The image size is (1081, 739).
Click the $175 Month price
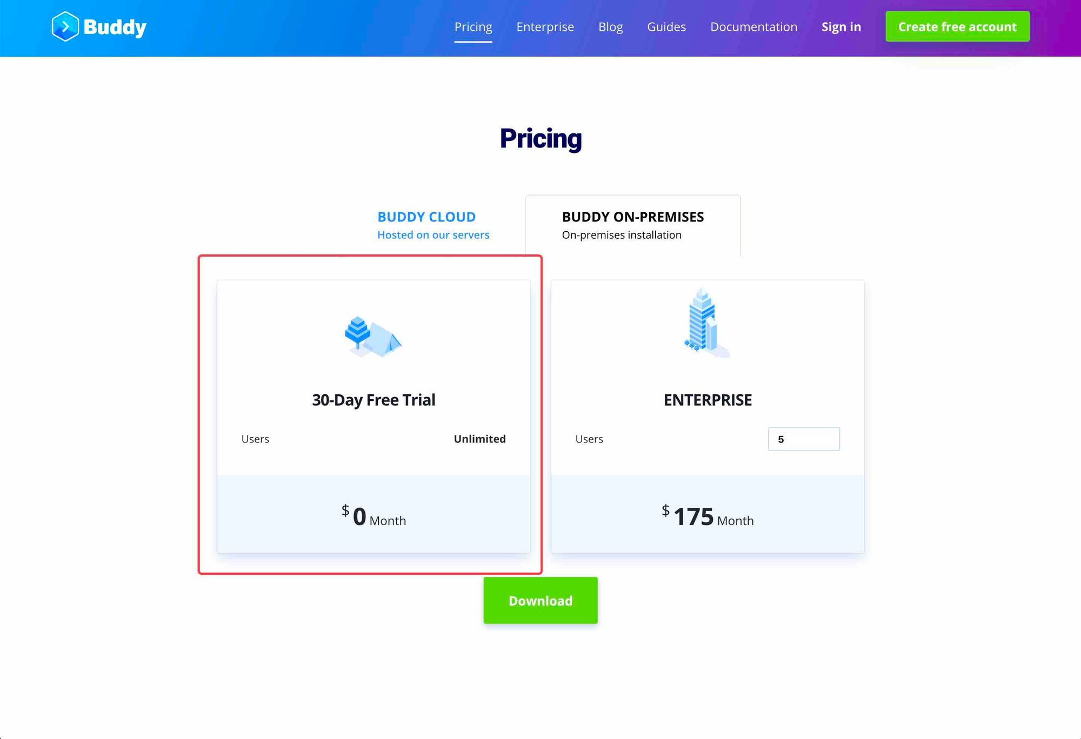point(708,516)
